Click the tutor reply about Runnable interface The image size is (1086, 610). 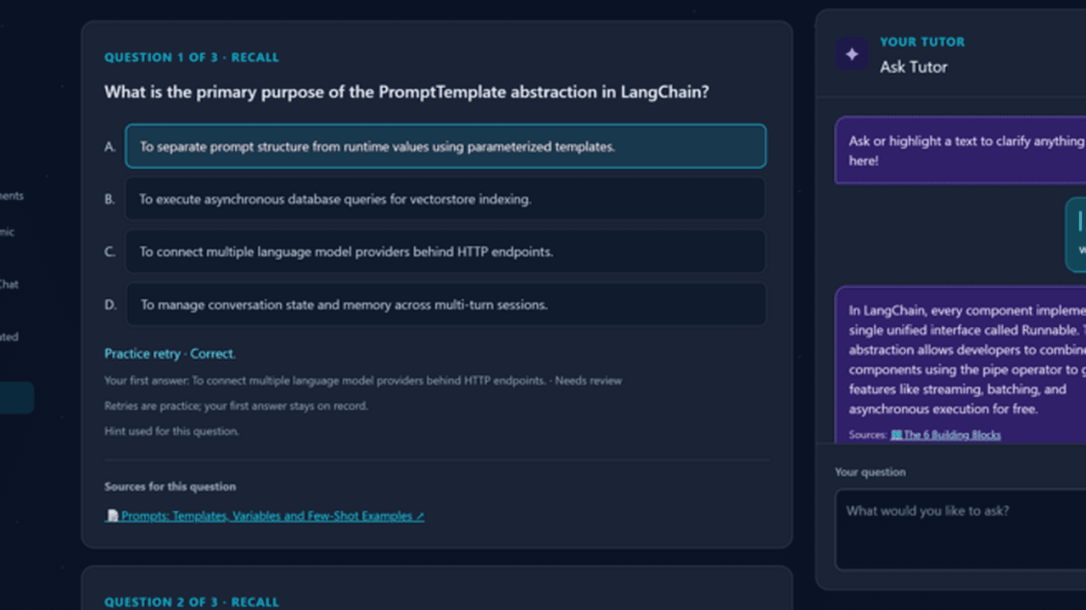point(960,364)
